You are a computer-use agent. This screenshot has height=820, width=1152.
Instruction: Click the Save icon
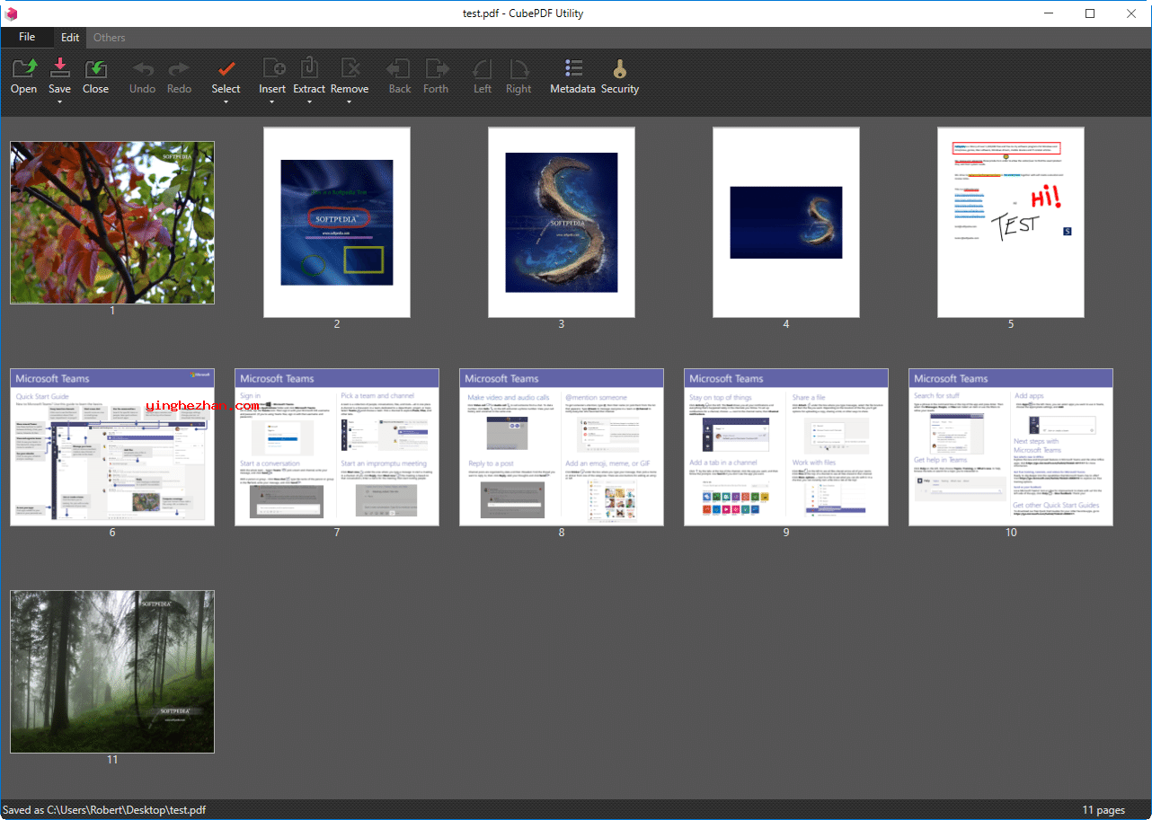coord(59,69)
